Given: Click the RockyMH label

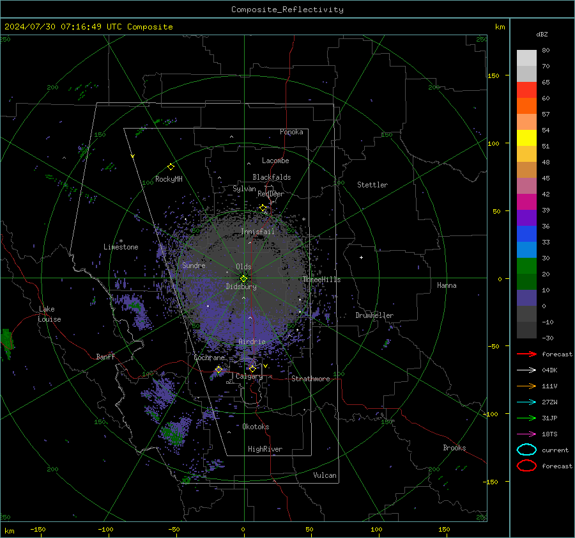Looking at the screenshot, I should tap(169, 179).
